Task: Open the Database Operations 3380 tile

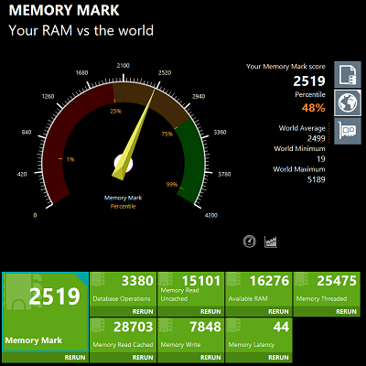Action: [x=123, y=290]
